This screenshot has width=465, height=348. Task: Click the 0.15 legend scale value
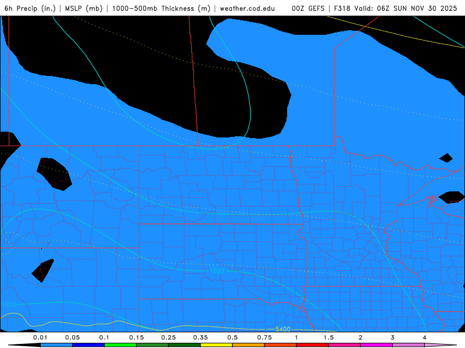(137, 338)
